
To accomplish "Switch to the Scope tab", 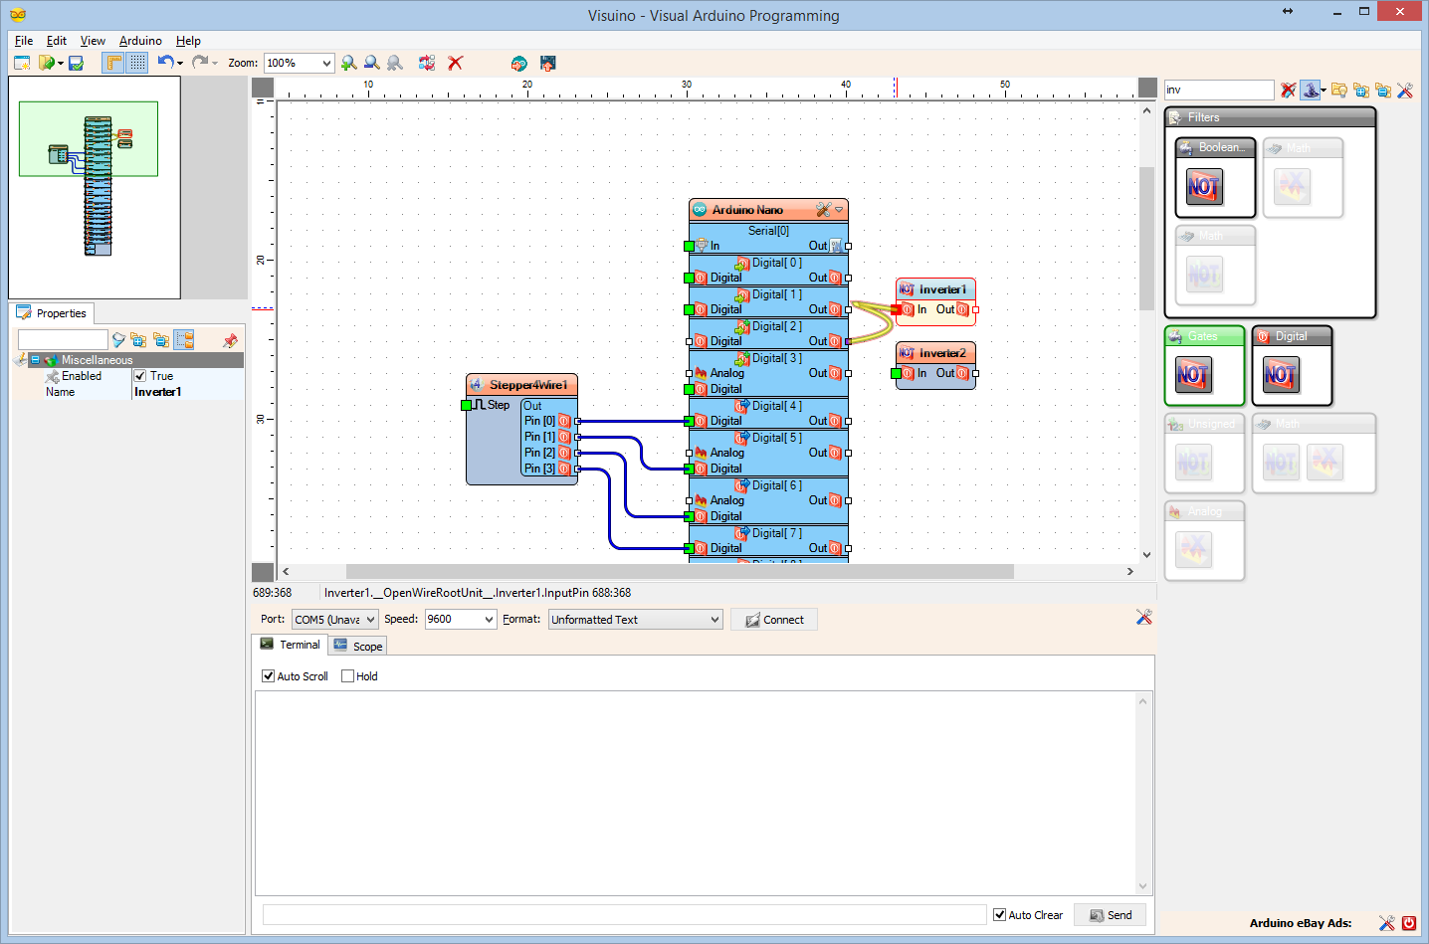I will coord(358,646).
